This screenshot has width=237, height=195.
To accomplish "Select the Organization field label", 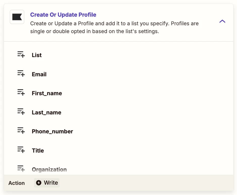I will [x=49, y=169].
